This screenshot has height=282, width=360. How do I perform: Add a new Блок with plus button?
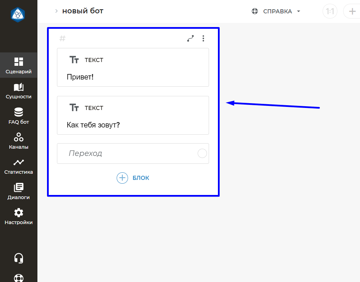coord(123,178)
